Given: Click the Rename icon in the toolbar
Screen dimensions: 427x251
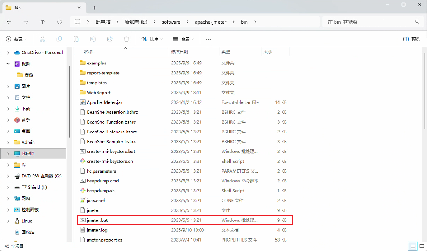Looking at the screenshot, I should (x=92, y=39).
